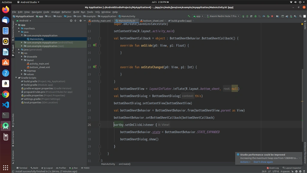The image size is (307, 173).
Task: Click the Profile app gauge icon
Action: coord(264,16)
